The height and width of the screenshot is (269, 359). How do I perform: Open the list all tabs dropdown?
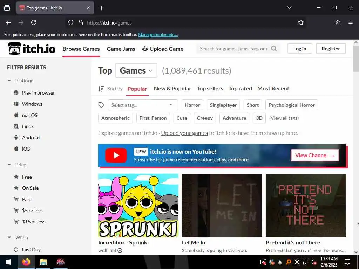click(289, 8)
